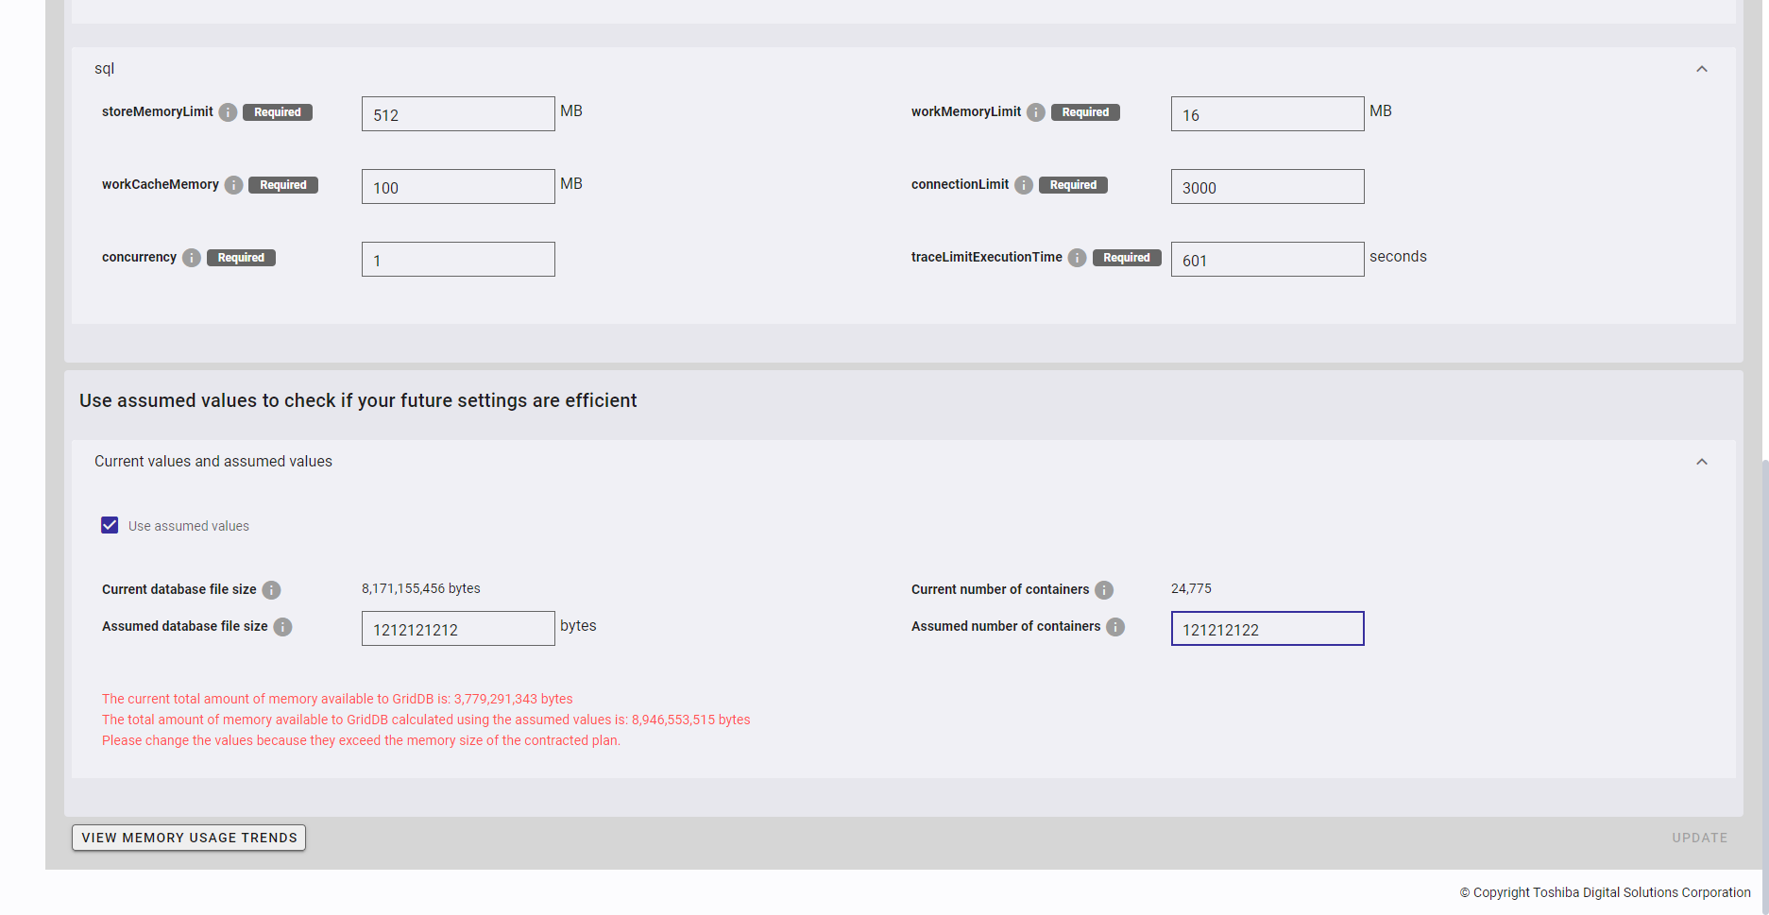Viewport: 1769px width, 915px height.
Task: Select the Assumed database file size field
Action: (x=458, y=629)
